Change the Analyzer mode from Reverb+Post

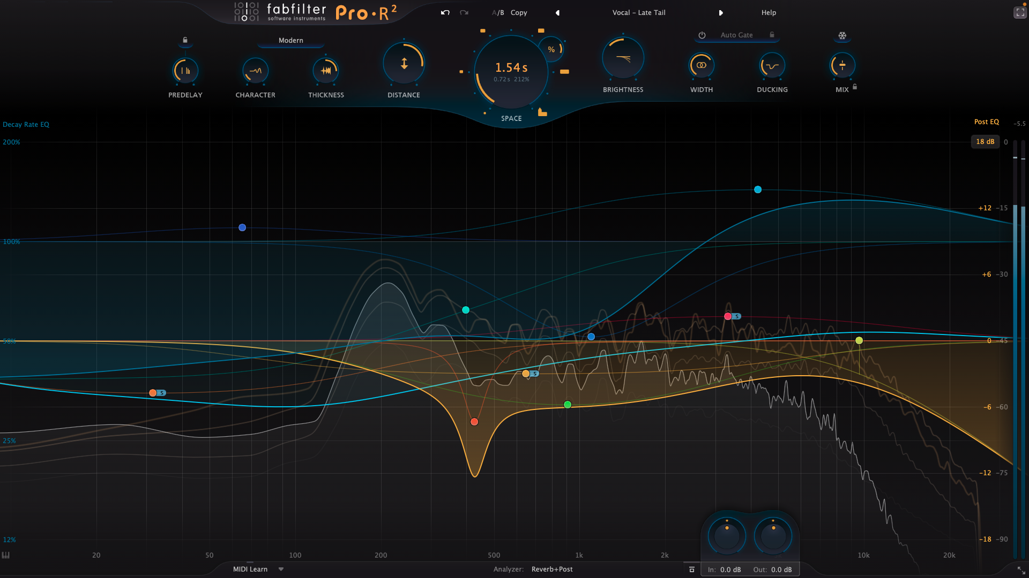pyautogui.click(x=551, y=569)
